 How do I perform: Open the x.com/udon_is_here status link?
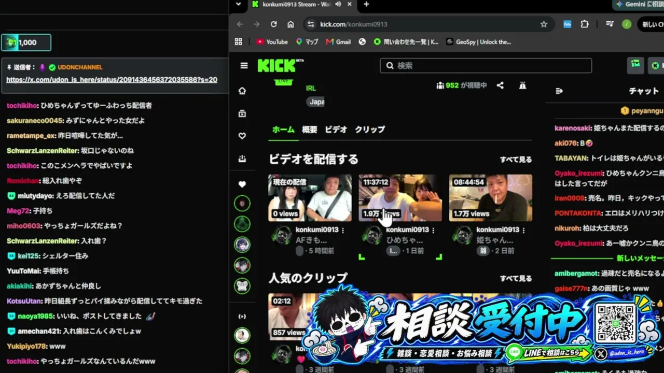coord(112,80)
